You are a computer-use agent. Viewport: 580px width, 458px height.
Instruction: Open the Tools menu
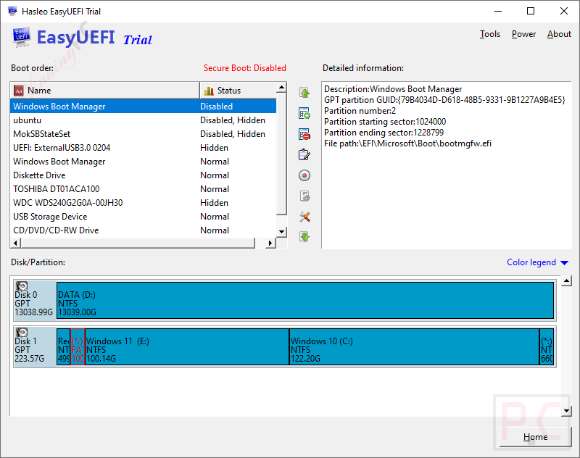click(x=490, y=33)
